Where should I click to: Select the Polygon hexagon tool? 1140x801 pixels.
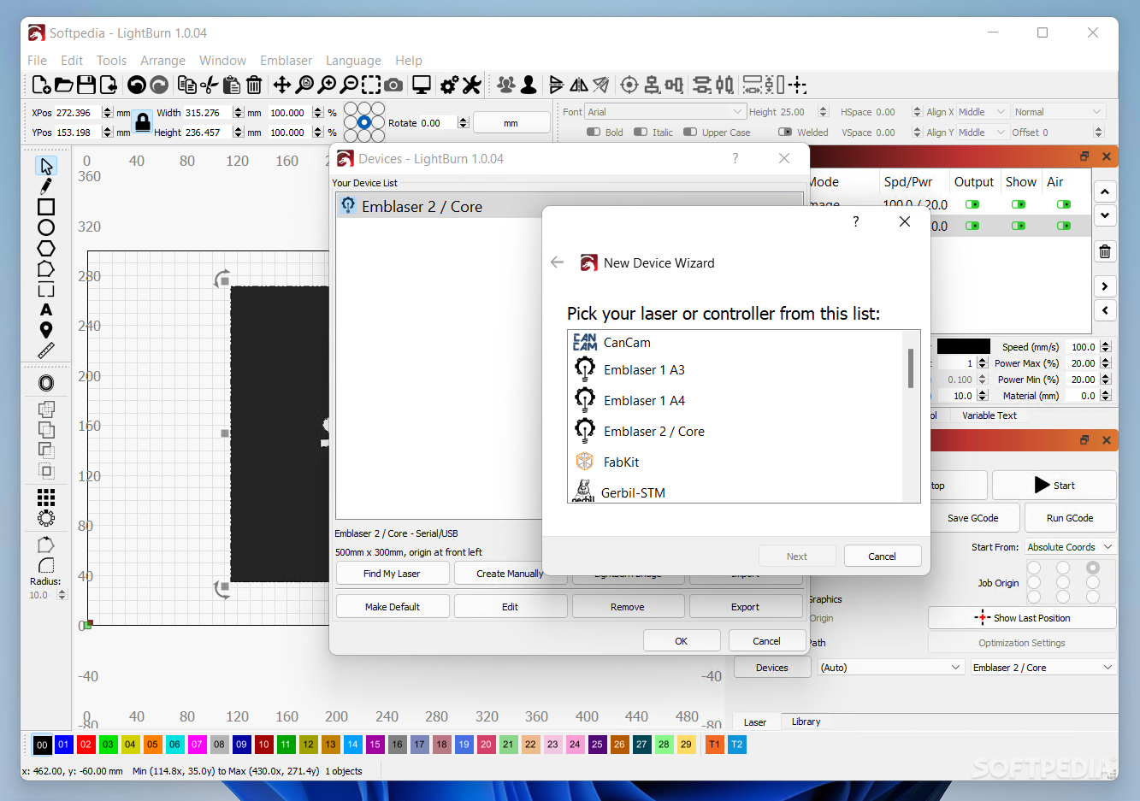[46, 248]
